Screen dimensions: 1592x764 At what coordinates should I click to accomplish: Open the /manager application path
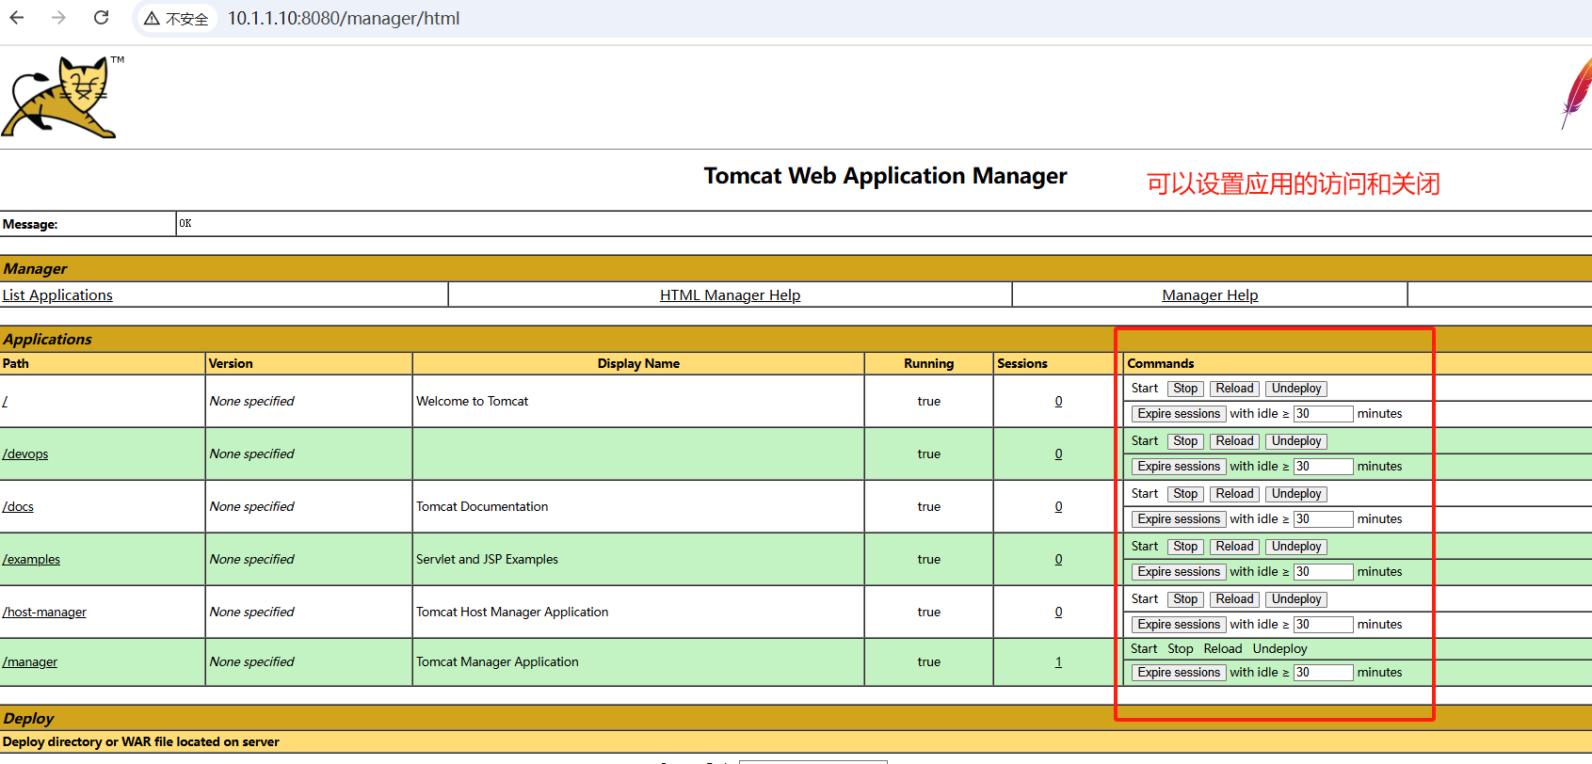coord(30,661)
